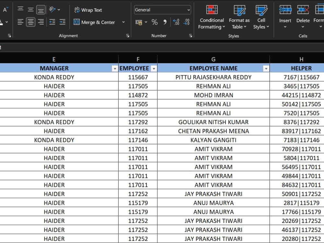Select column E header
The height and width of the screenshot is (243, 324).
[x=54, y=59]
